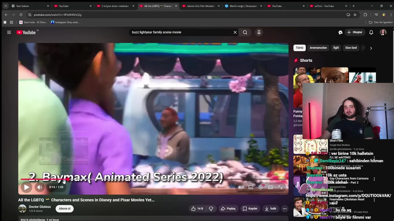Screen dimensions: 394x221
Task: Save the video using Kaydet
Action: (250, 209)
